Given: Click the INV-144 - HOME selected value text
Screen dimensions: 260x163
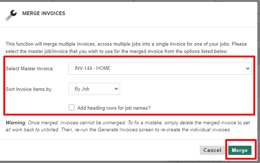Looking at the screenshot, I should (x=93, y=68).
